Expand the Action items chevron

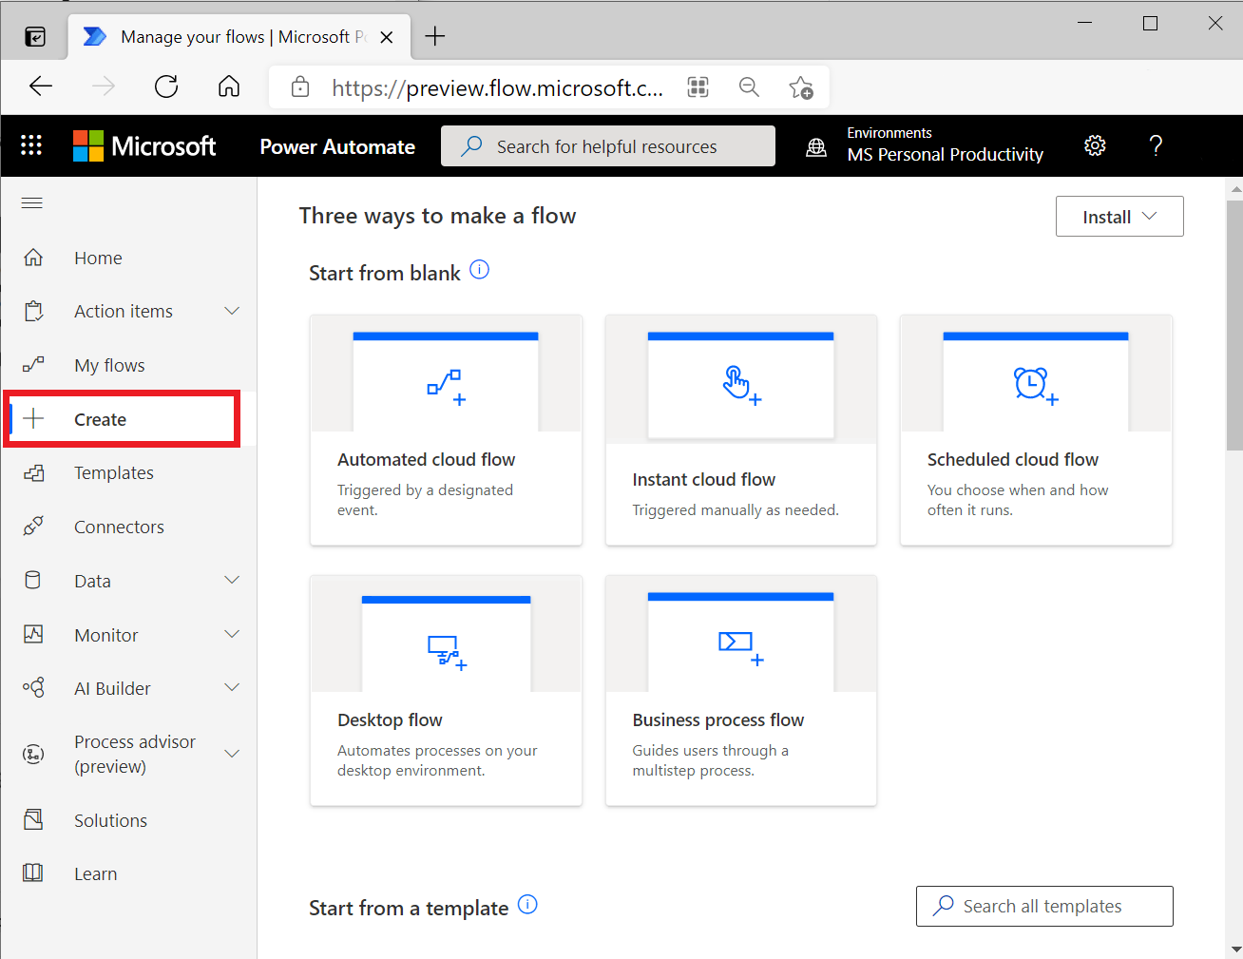232,311
